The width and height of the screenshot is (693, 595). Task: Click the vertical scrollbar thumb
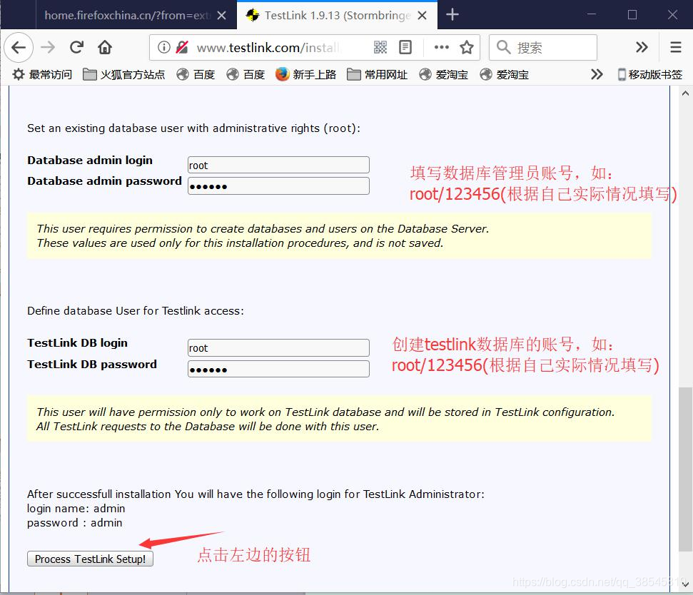(685, 469)
